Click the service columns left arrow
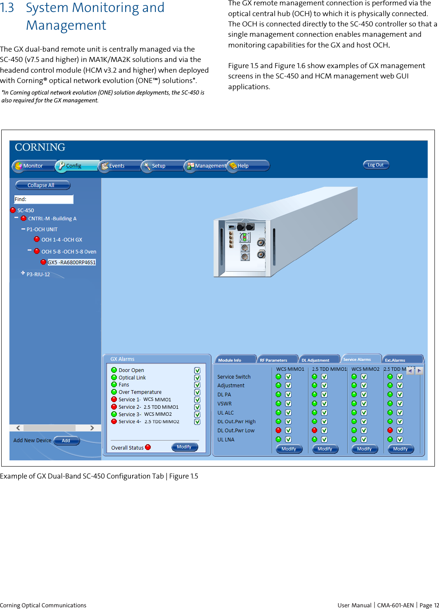The image size is (439, 609). point(410,371)
